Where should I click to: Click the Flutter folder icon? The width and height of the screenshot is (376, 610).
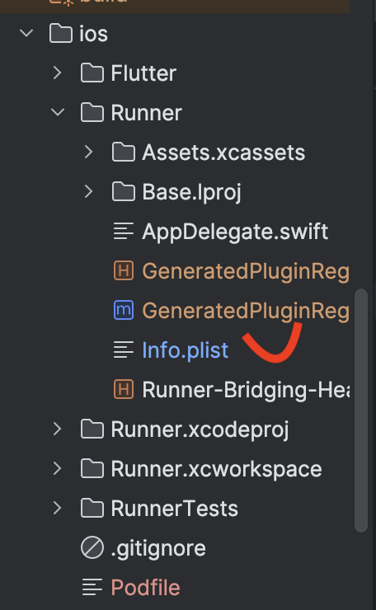coord(92,73)
